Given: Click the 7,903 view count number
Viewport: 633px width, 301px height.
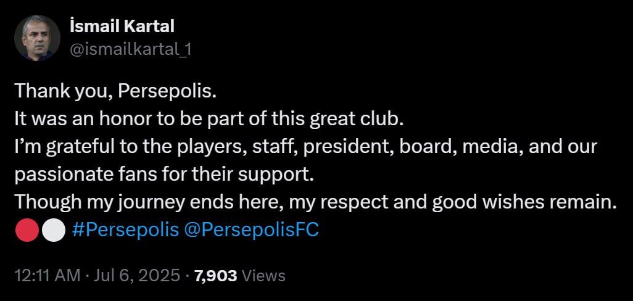Looking at the screenshot, I should tap(215, 275).
